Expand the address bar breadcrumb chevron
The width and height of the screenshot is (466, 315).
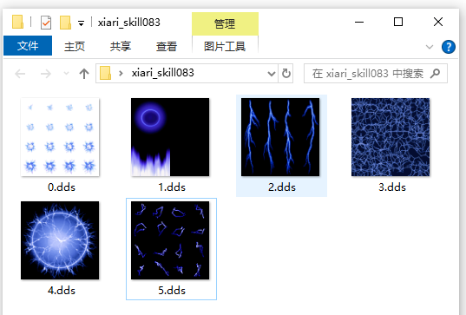point(121,73)
